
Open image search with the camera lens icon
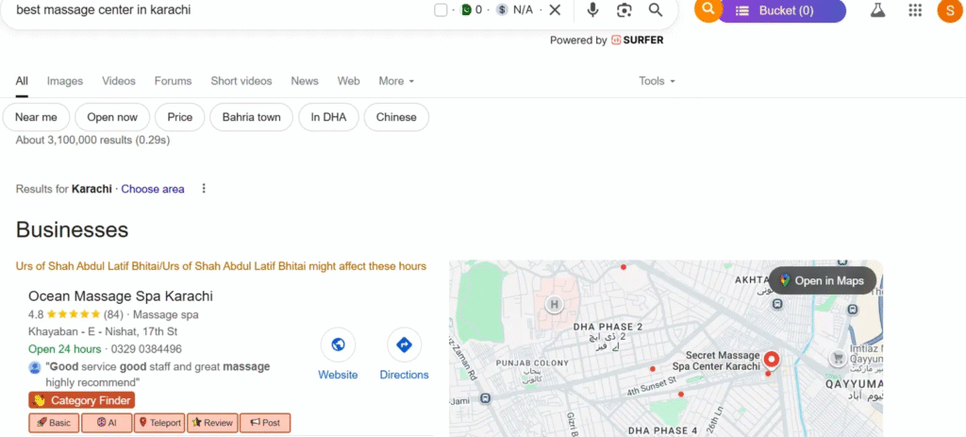click(625, 9)
